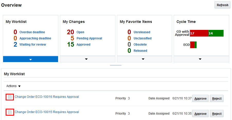Screen dimensions: 232x120
Task: Click document icon beside ECO-10016 change order
Action: point(10,97)
